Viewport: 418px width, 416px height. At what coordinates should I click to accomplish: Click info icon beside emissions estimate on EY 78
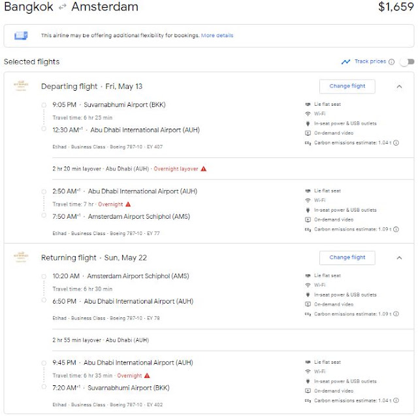[x=396, y=314]
